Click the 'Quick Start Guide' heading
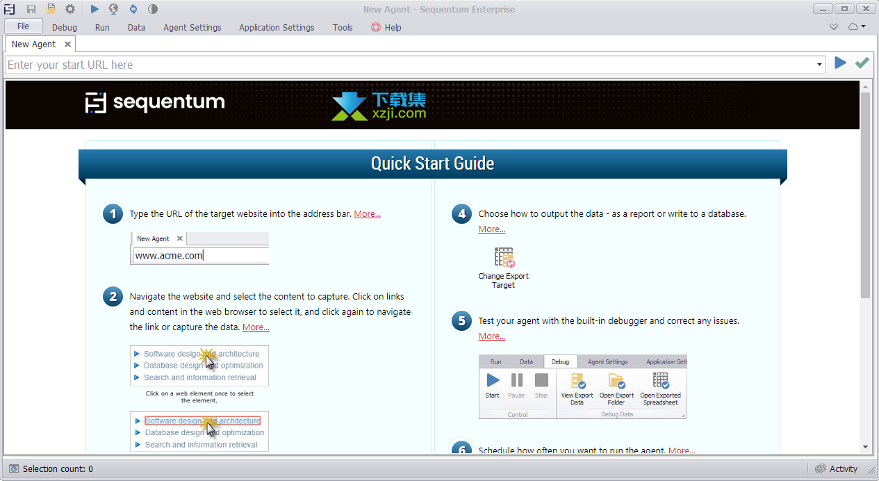The width and height of the screenshot is (879, 481). [433, 164]
